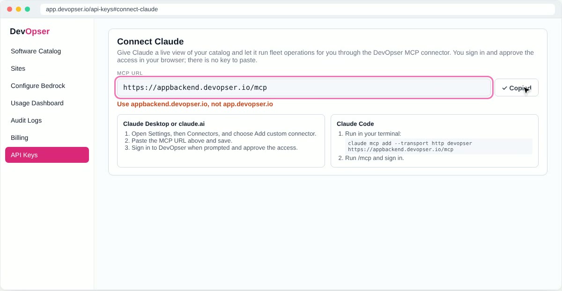Click step 'Paste the MCP URL above and save.'
Screen dimensions: 562x291
point(182,140)
